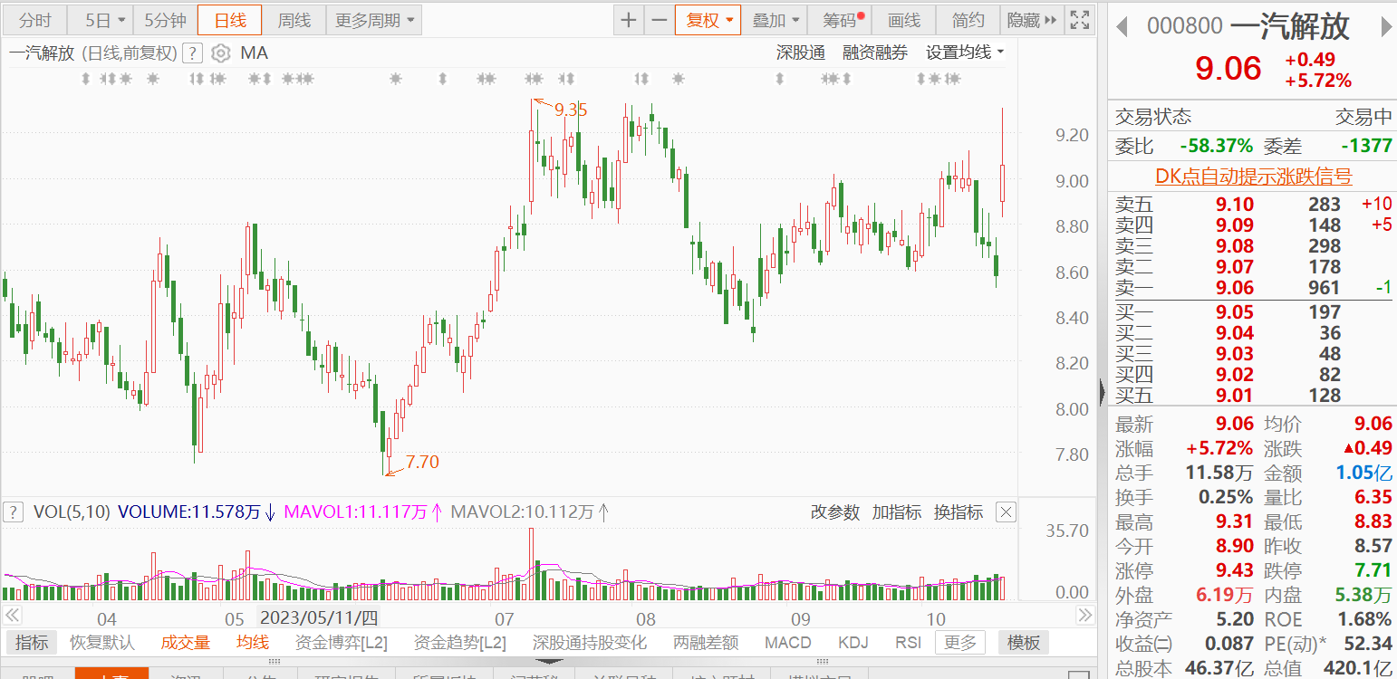Jump to latest chart data with double-right arrow

click(1085, 616)
